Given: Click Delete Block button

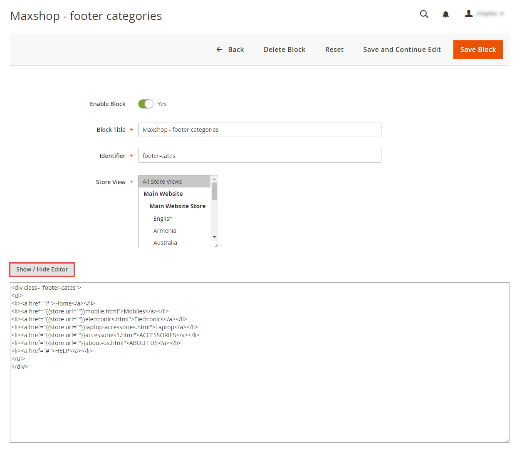Looking at the screenshot, I should tap(284, 49).
